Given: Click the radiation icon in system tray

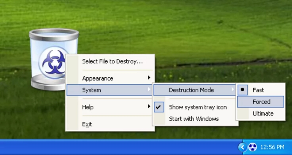Looking at the screenshot, I should 253,147.
